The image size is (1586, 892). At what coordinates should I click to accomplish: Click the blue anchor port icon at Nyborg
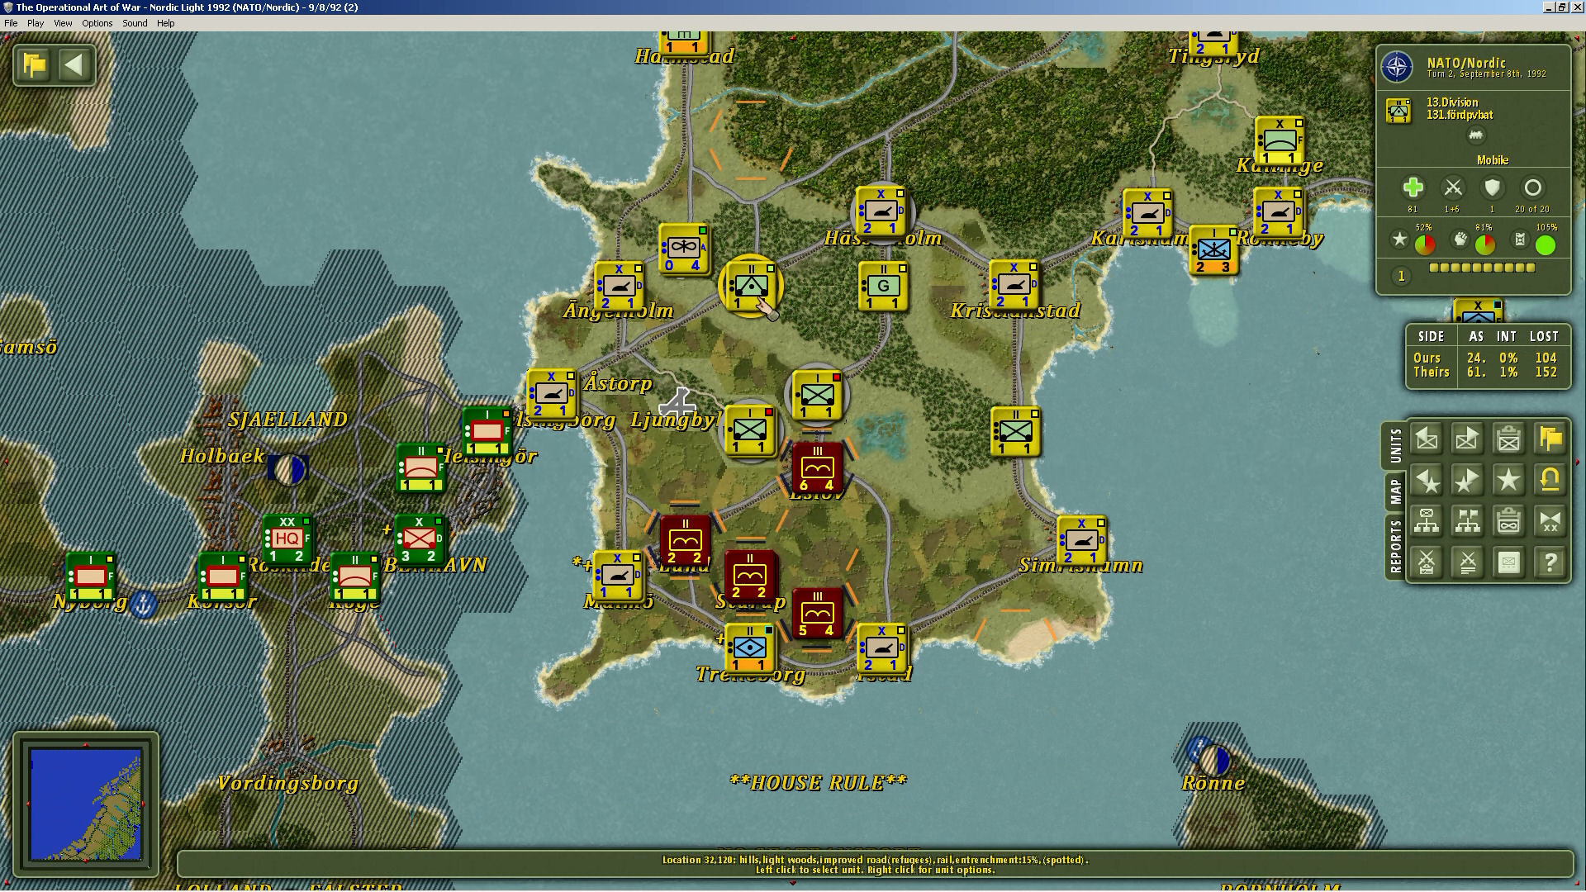pos(144,605)
